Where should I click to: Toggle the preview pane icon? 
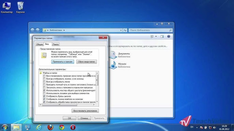point(162,36)
